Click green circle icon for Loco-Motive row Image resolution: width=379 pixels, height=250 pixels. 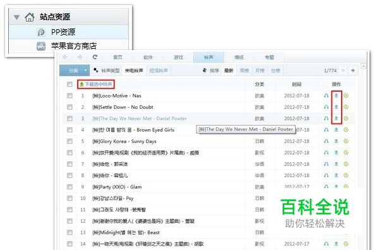[346, 96]
